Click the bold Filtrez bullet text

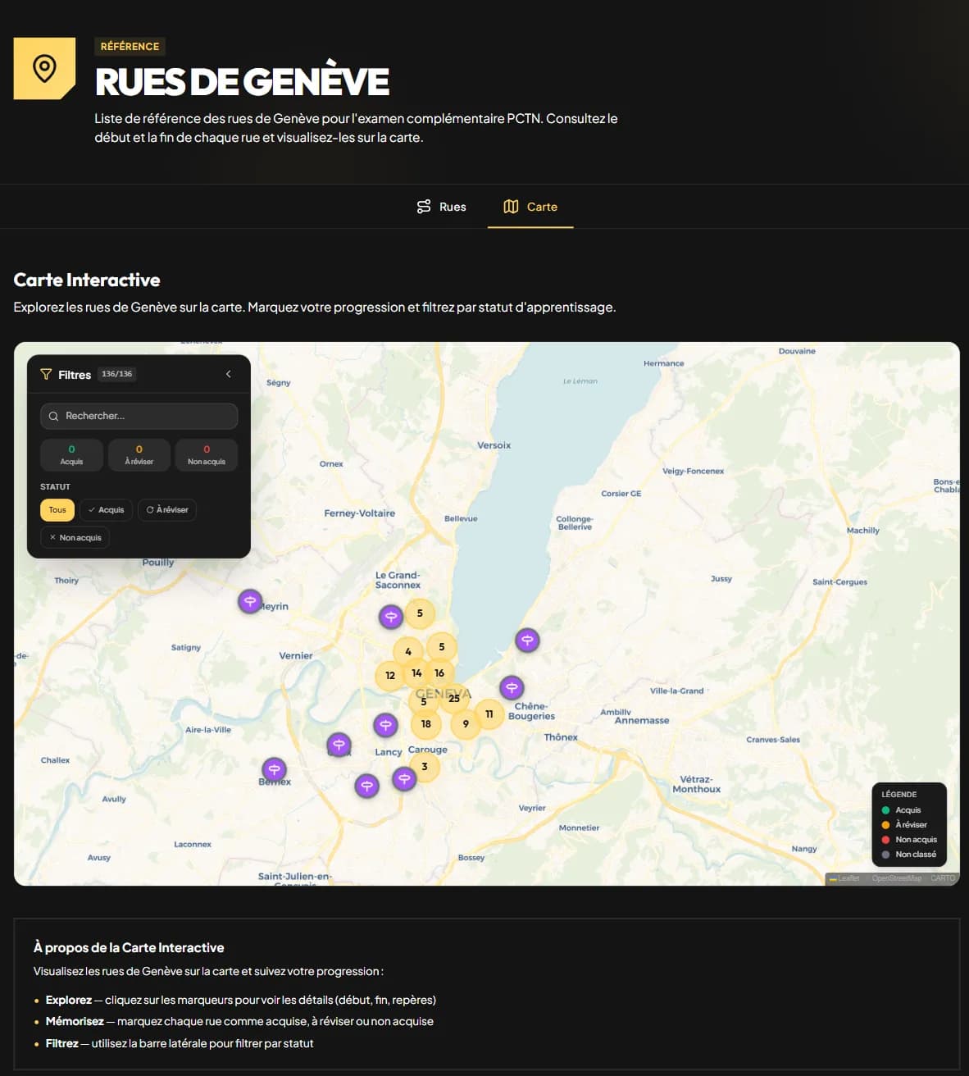pyautogui.click(x=62, y=1043)
